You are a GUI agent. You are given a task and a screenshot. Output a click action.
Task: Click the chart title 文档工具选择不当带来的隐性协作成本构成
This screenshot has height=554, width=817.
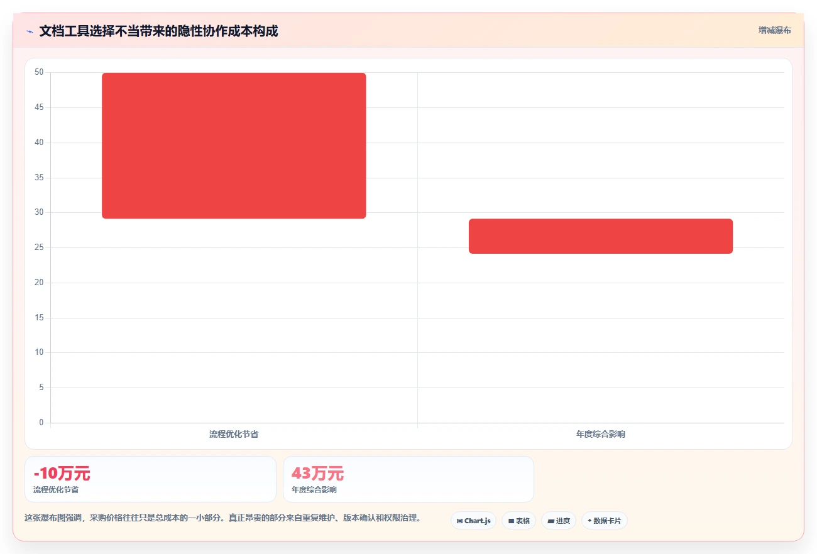point(158,31)
